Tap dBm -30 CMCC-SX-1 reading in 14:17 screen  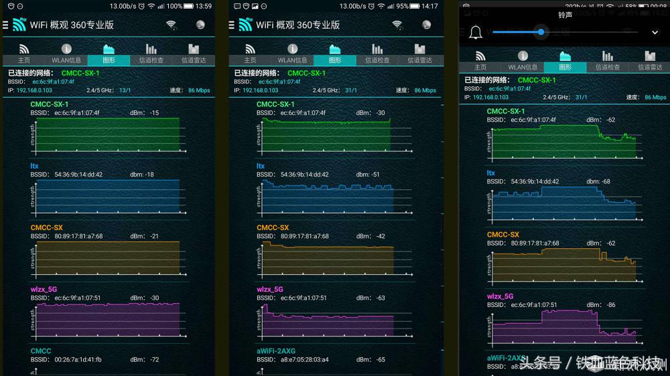click(371, 113)
